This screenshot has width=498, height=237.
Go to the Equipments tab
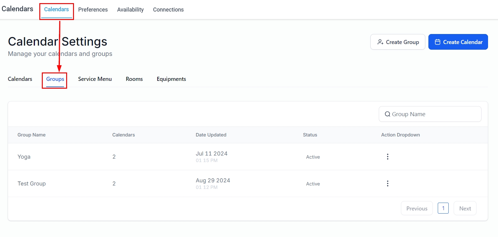(171, 79)
